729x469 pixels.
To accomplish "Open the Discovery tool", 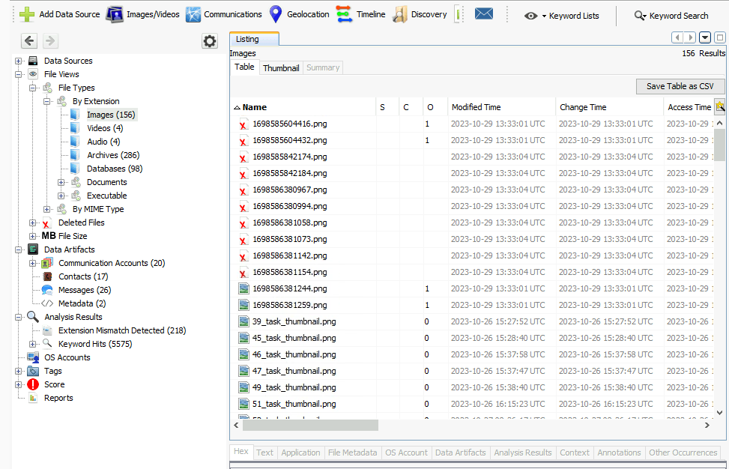I will 420,14.
